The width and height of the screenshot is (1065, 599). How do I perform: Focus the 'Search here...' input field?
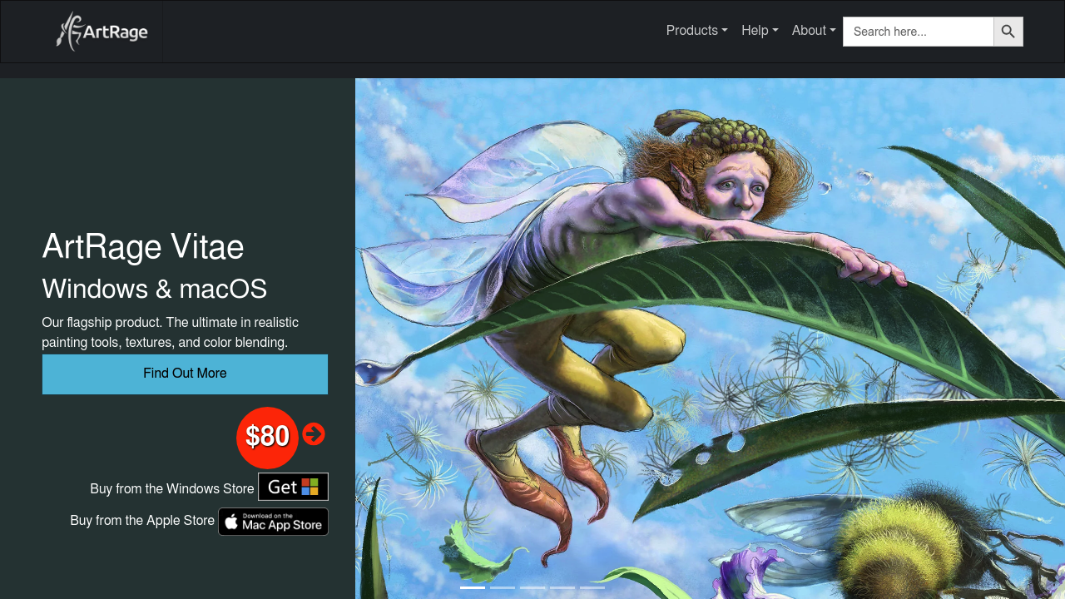918,32
